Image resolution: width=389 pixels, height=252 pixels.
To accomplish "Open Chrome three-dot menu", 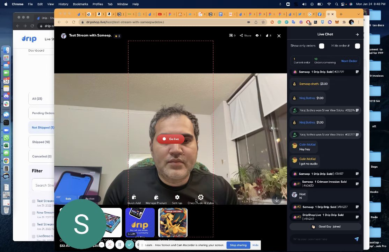I will click(359, 22).
